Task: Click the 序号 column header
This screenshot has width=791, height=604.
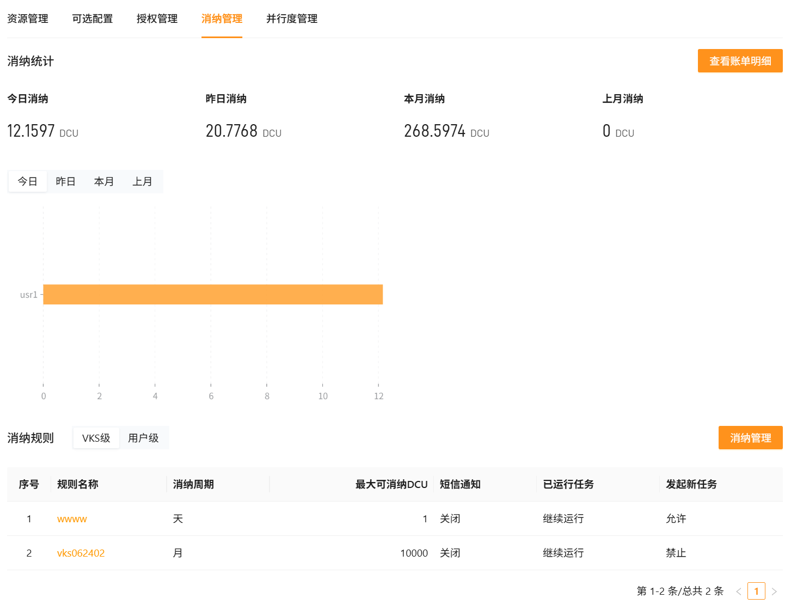Action: coord(29,484)
